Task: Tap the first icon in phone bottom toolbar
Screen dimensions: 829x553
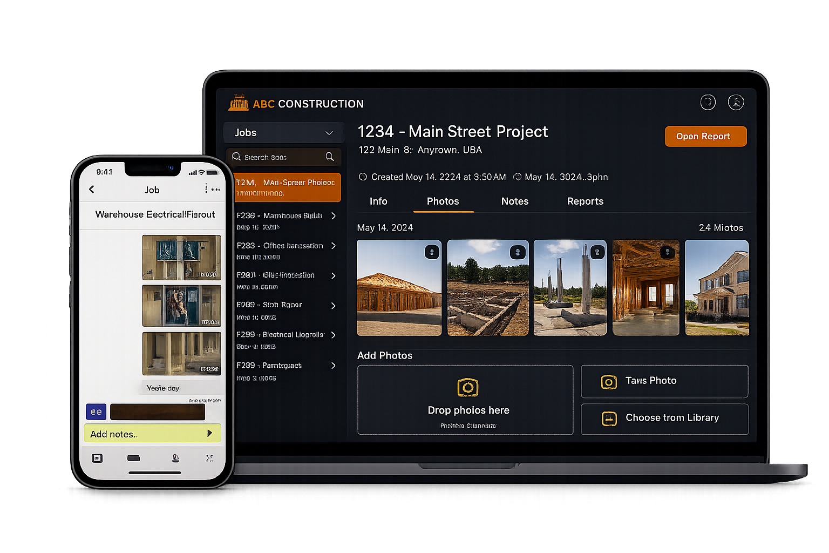Action: 97,458
